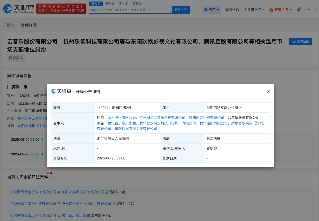Select the 查公司 search tab

coord(96,4)
